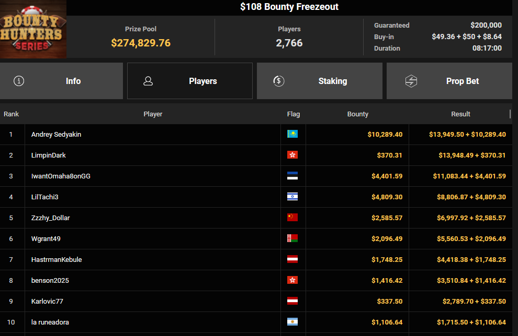The height and width of the screenshot is (336, 518).
Task: Select the benson2025 row
Action: point(50,280)
